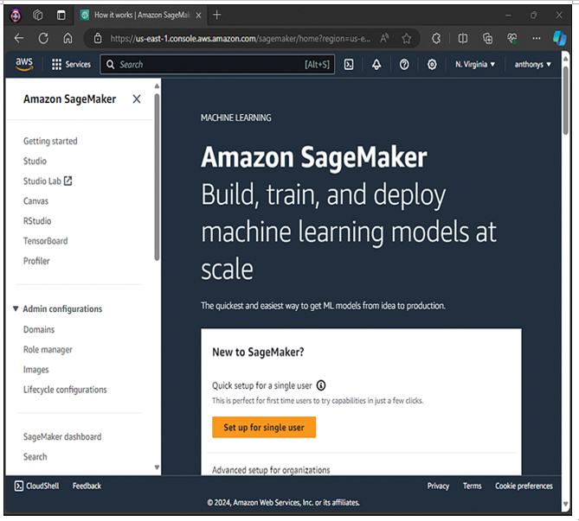Screen dimensions: 579x521
Task: Go to Images under Admin configurations
Action: coord(35,370)
